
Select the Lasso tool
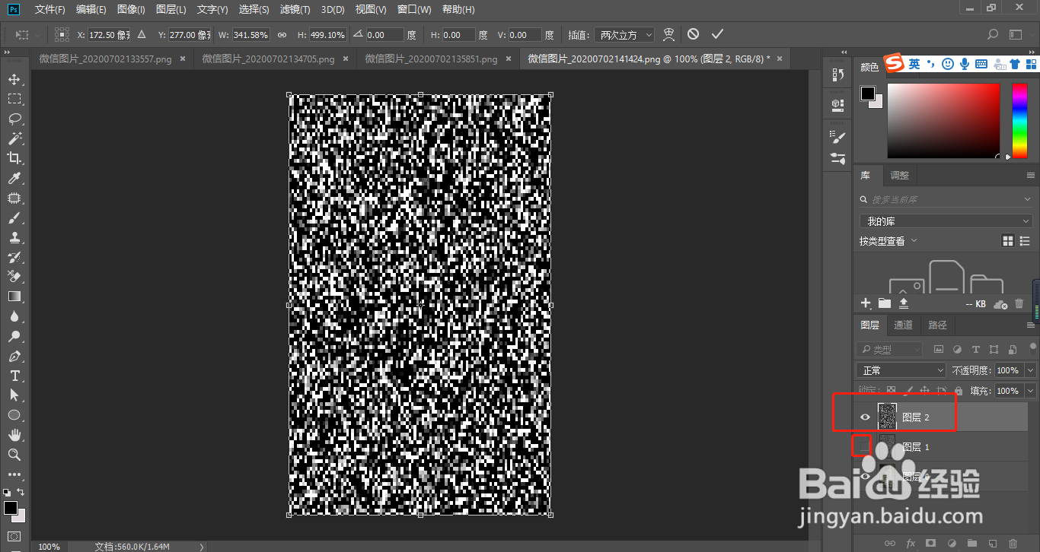click(14, 119)
